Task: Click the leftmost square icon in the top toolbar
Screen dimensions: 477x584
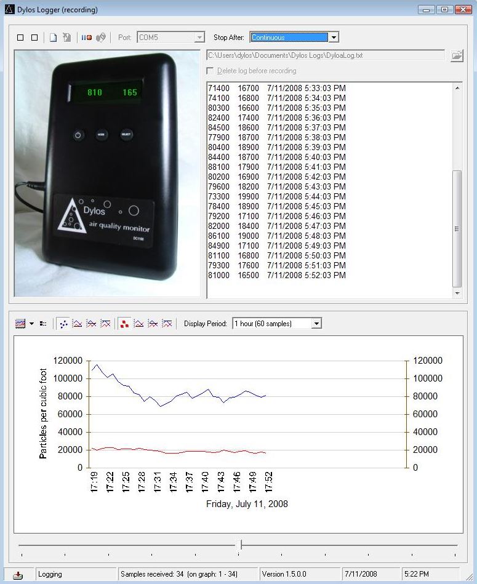Action: [x=20, y=38]
